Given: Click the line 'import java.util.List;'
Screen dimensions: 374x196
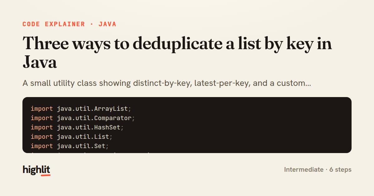Looking at the screenshot, I should [72, 137].
